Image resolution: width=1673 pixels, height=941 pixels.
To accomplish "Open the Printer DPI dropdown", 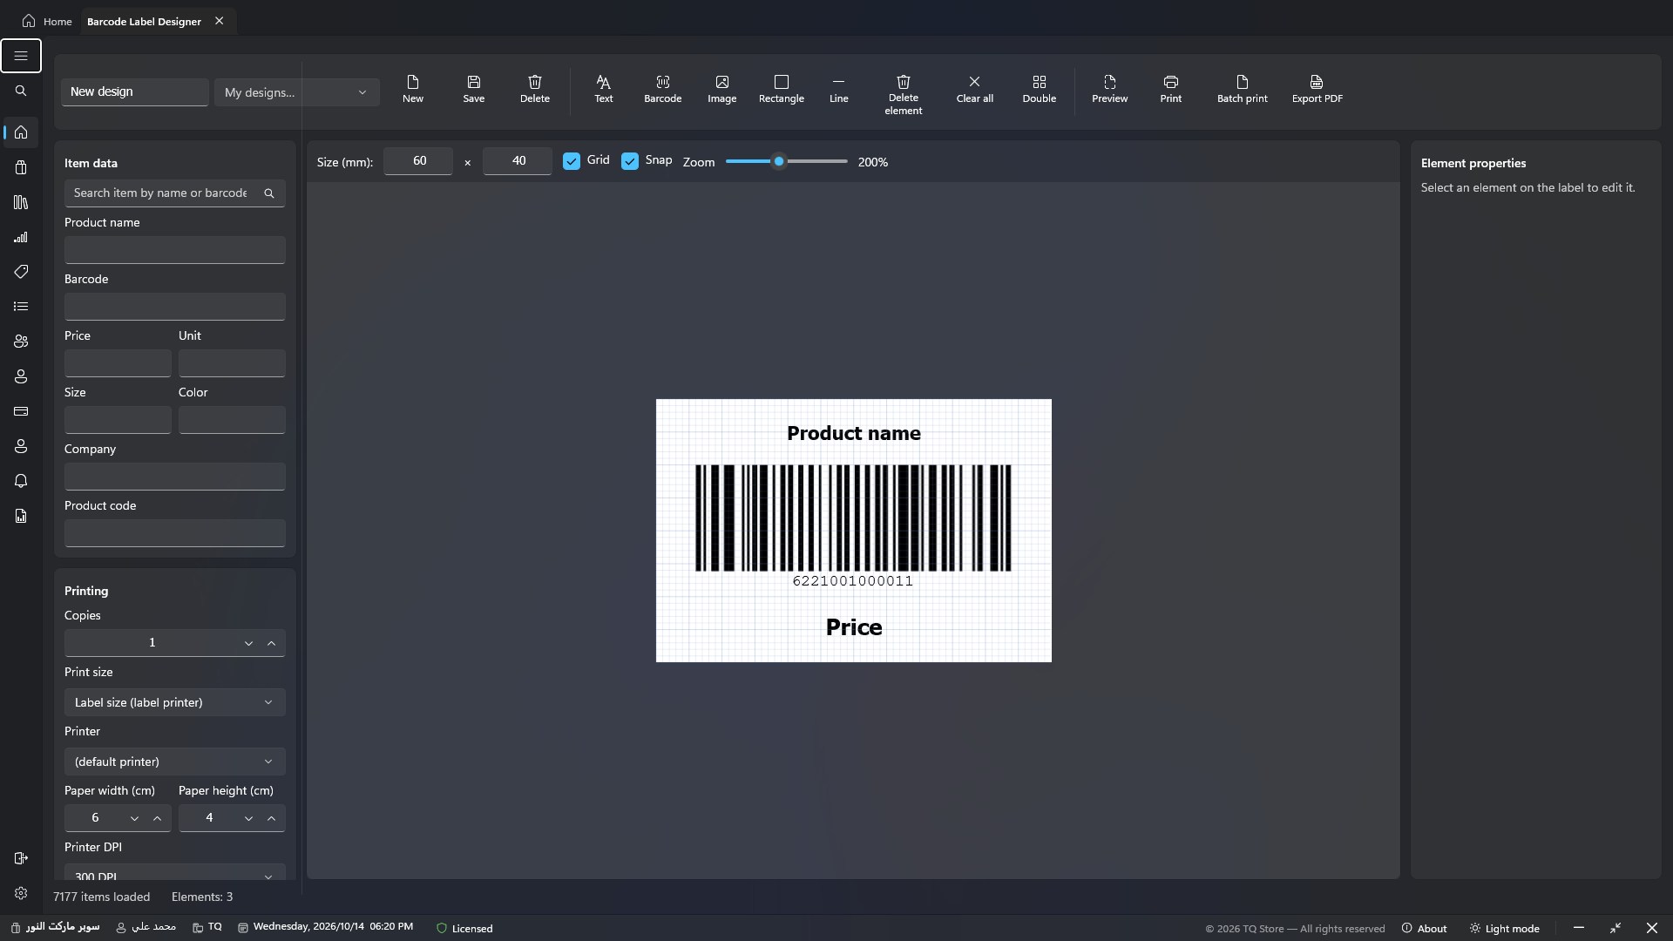I will pyautogui.click(x=174, y=873).
